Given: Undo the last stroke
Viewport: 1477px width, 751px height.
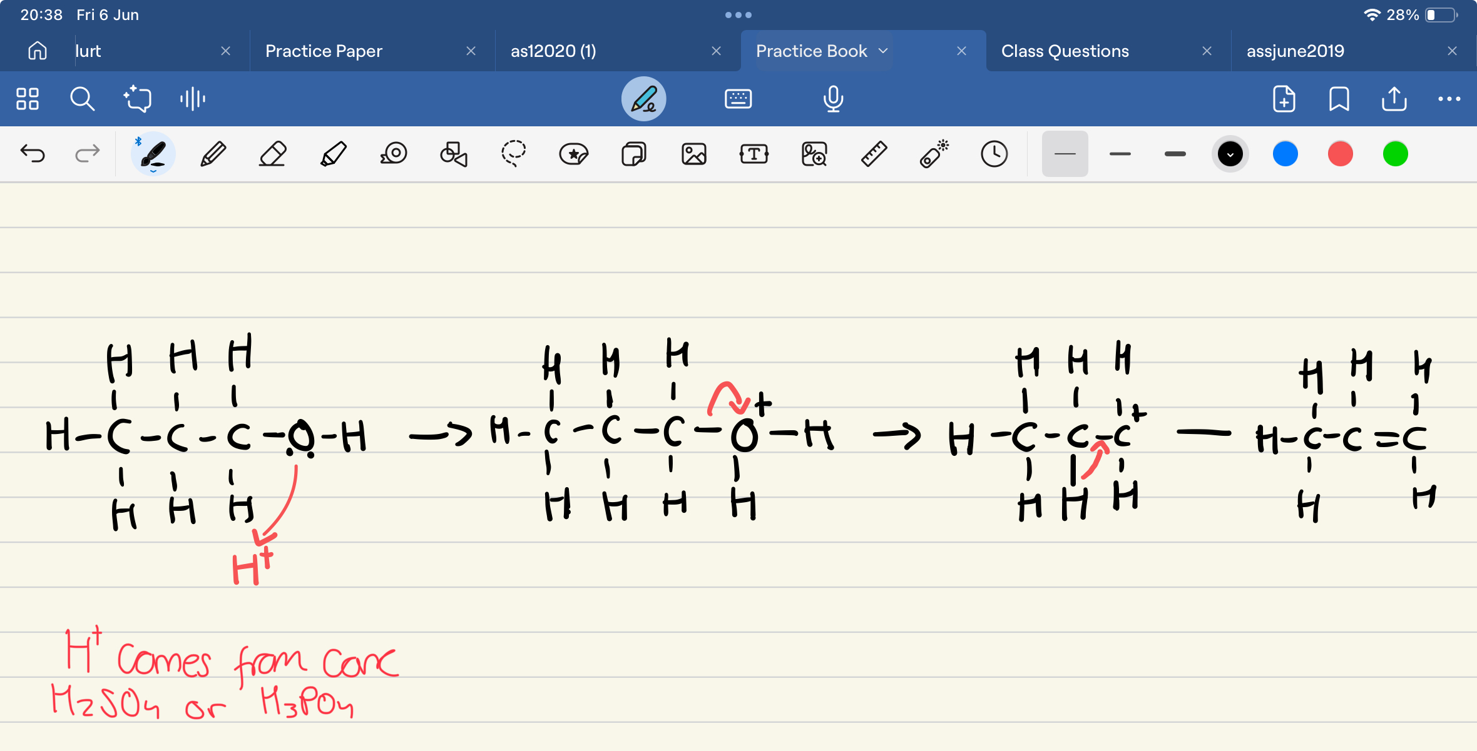Looking at the screenshot, I should pos(33,154).
